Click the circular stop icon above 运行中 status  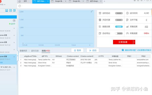(14, 21)
